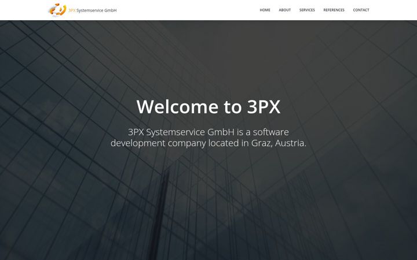417x260 pixels.
Task: Click the line 'development company located in Graz, Austria.'
Action: pos(209,143)
